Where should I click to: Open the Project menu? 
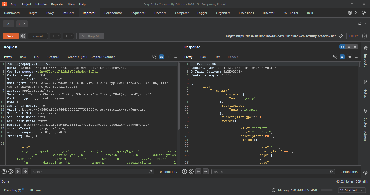pos(26,4)
